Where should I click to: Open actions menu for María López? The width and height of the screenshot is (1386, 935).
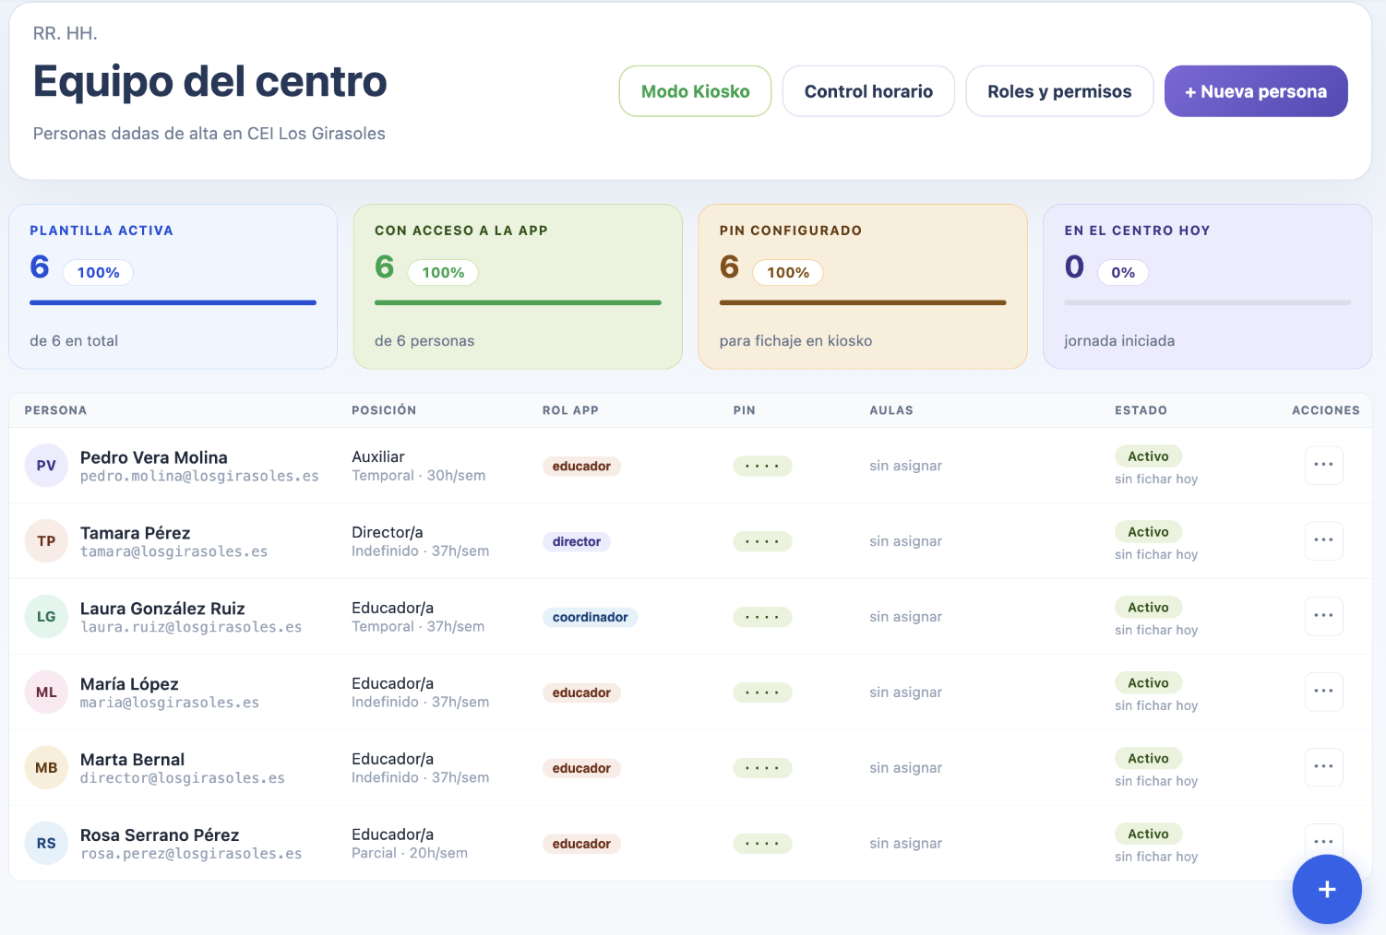pos(1323,692)
